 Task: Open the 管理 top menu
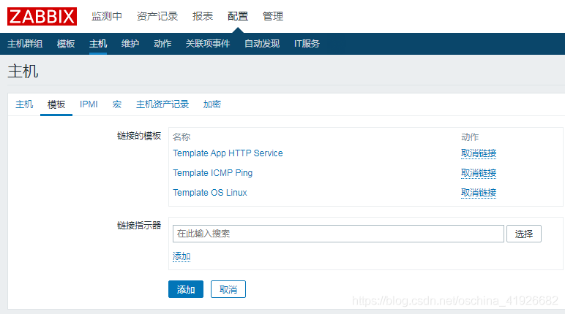point(273,16)
